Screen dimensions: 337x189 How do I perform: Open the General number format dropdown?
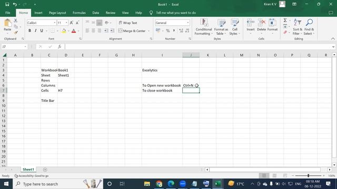tap(188, 23)
